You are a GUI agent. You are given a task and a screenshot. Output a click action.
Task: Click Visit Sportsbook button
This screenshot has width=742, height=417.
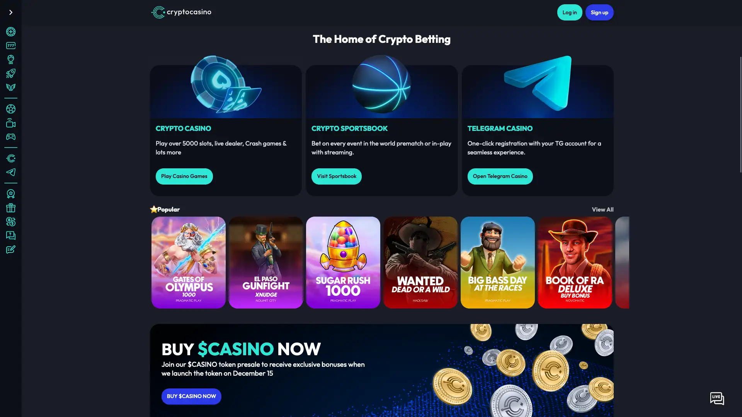(337, 176)
